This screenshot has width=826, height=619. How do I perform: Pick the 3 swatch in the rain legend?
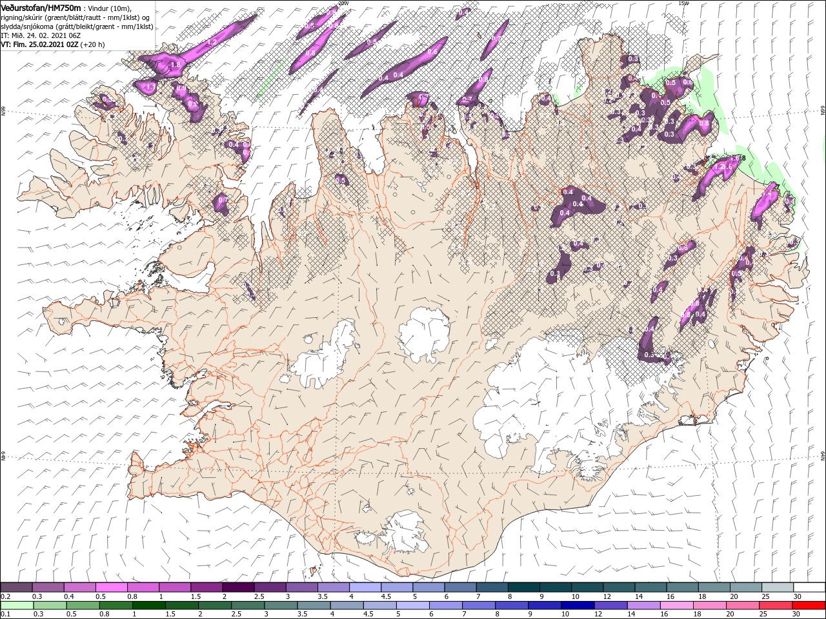click(280, 605)
